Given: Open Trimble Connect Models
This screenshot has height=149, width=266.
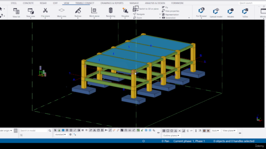Looking at the screenshot, I should pos(231,13).
